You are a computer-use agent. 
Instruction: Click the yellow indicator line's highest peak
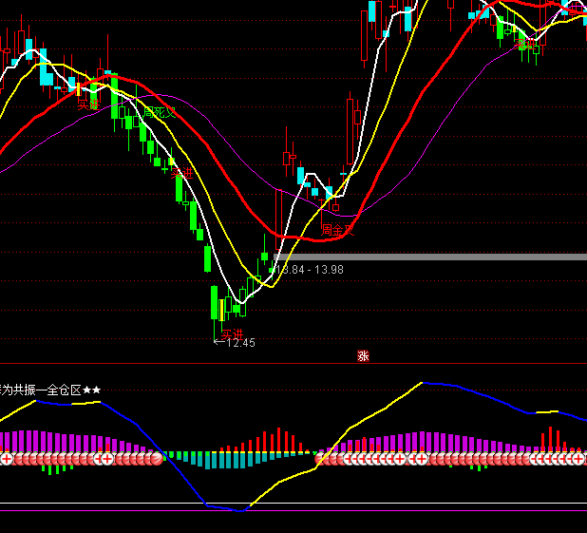(421, 383)
